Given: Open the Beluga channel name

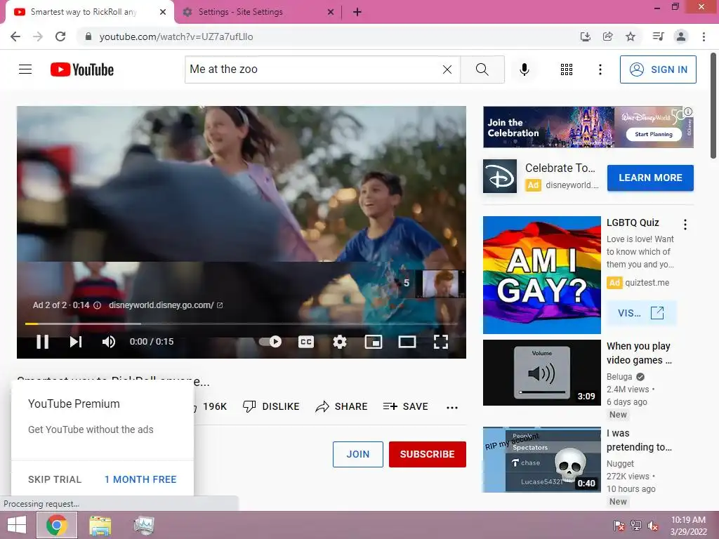Looking at the screenshot, I should (x=619, y=377).
